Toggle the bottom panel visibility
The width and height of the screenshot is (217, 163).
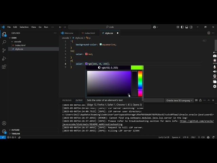(187, 27)
